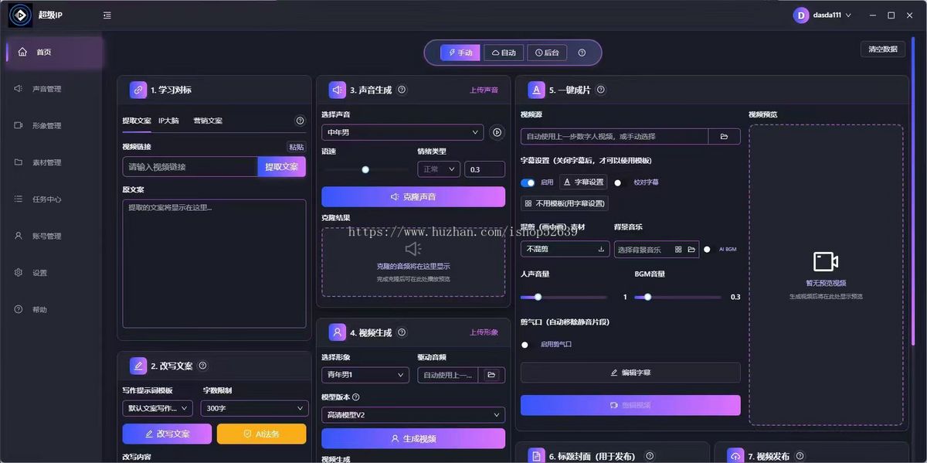927x463 pixels.
Task: Open 写作提示词模板 dropdown
Action: point(158,408)
